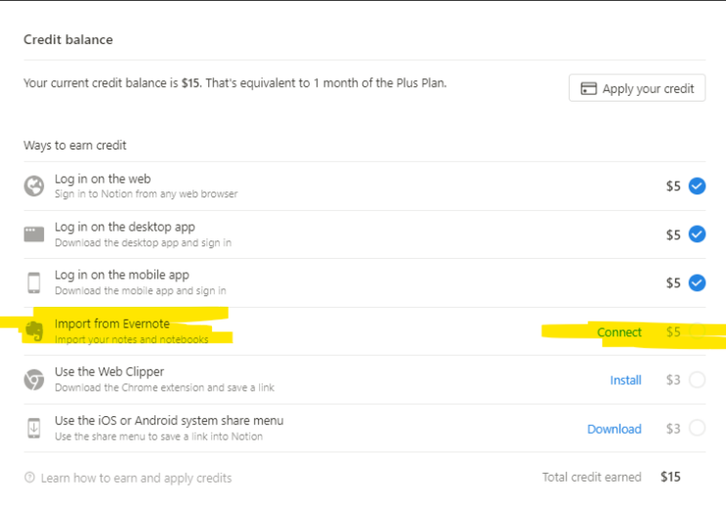Click the Credit balance heading
The image size is (726, 512).
point(68,39)
